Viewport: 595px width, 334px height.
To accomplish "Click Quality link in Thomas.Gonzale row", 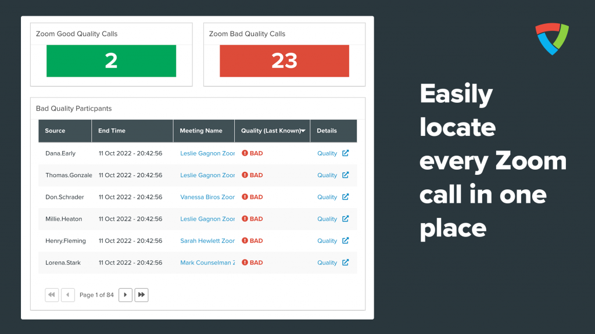I will pos(327,175).
